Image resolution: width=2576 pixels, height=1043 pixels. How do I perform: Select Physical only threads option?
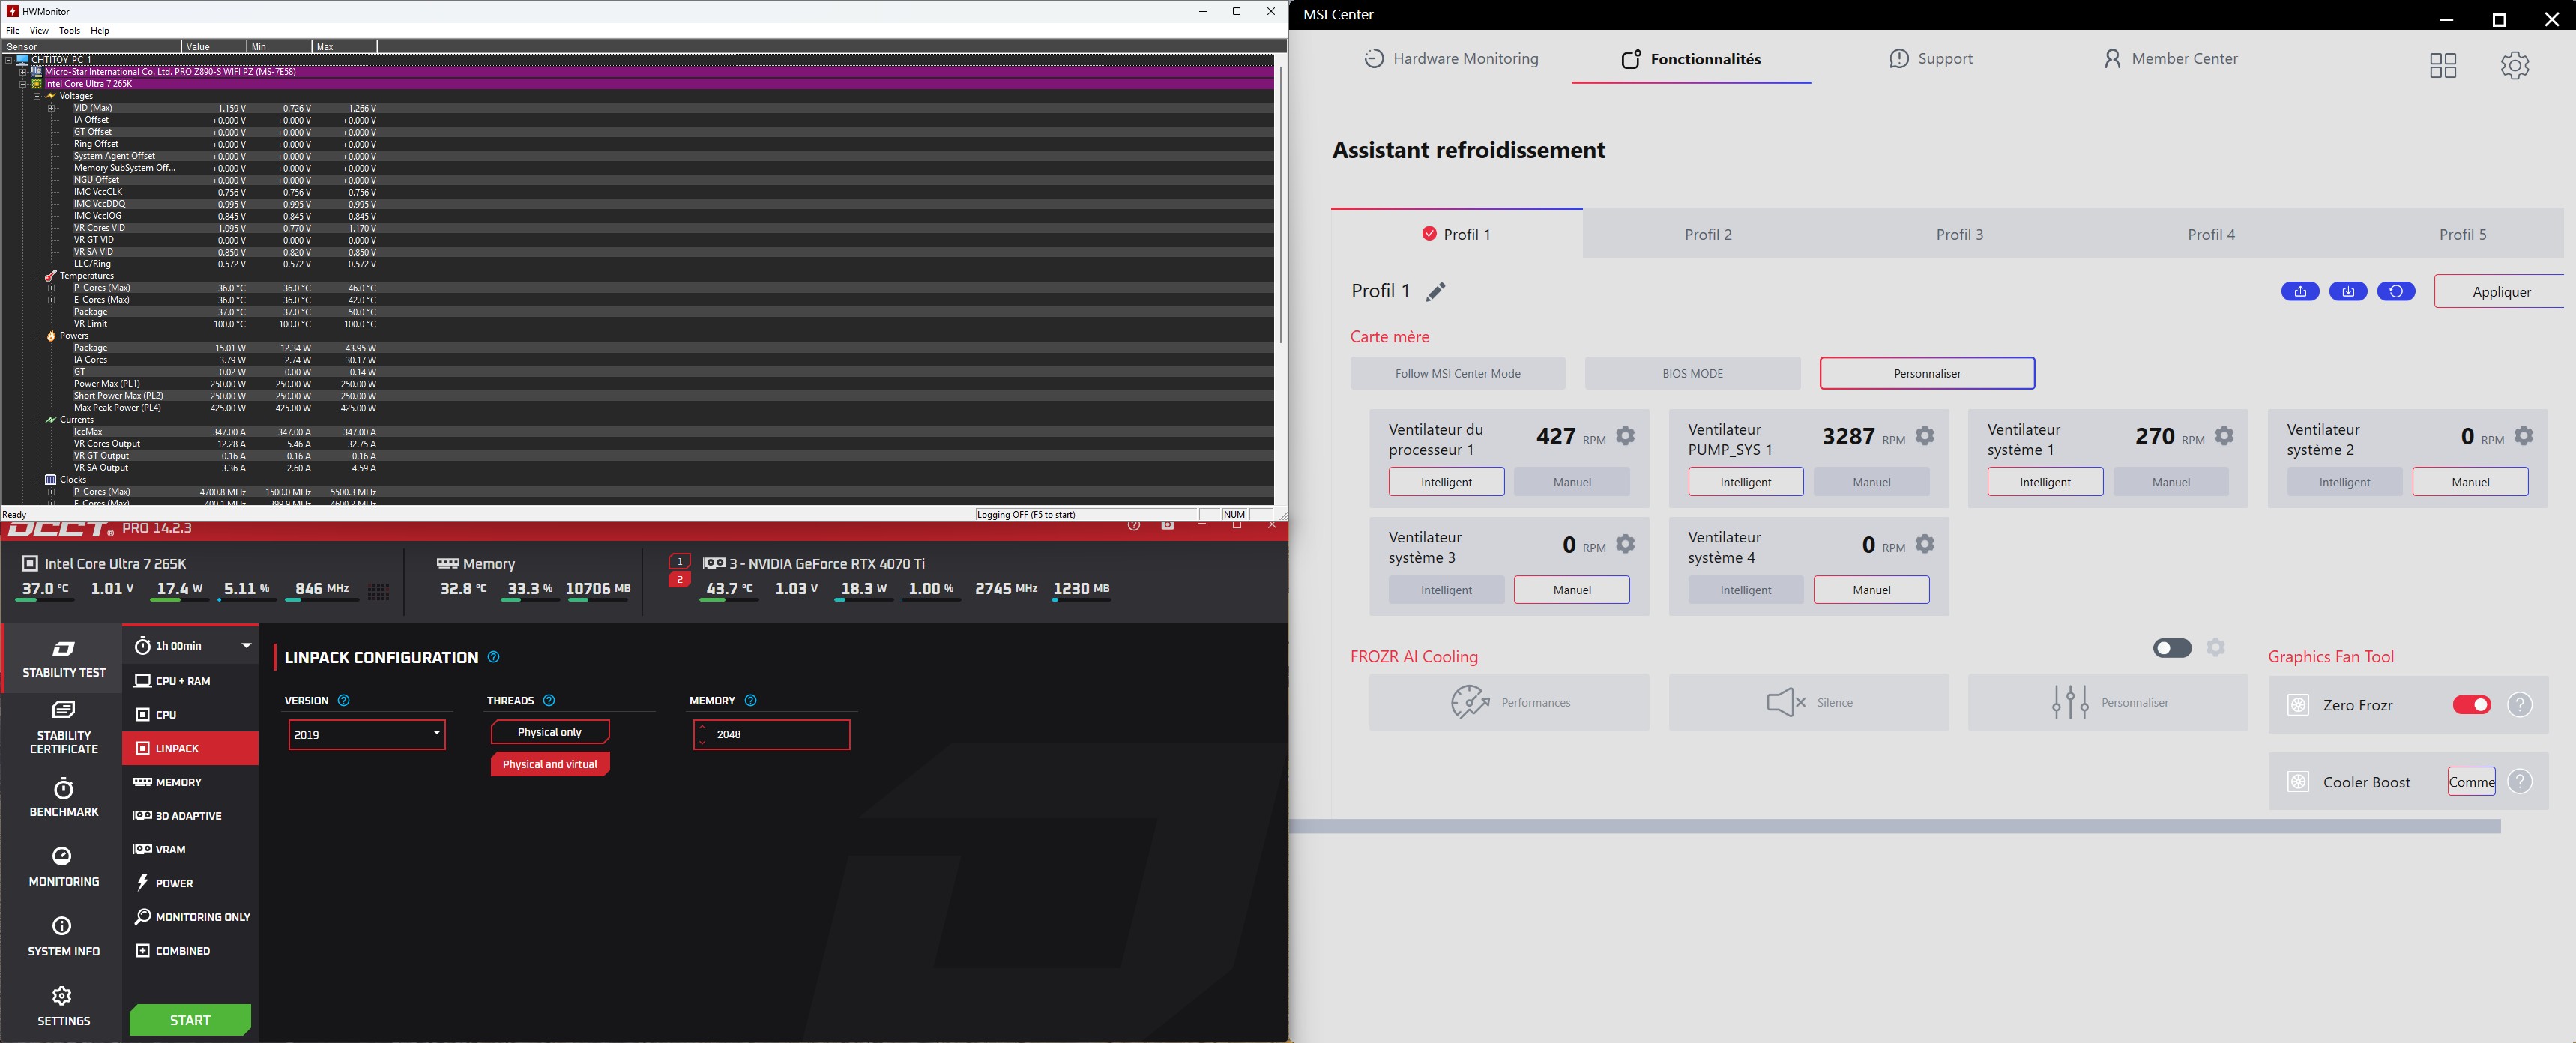(x=549, y=732)
